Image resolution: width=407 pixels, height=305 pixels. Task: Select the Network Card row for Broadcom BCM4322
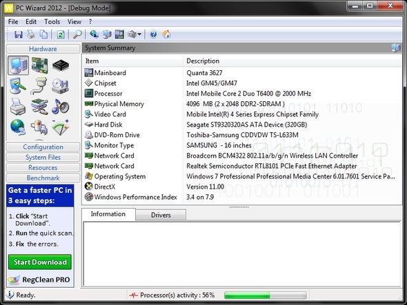(242, 156)
